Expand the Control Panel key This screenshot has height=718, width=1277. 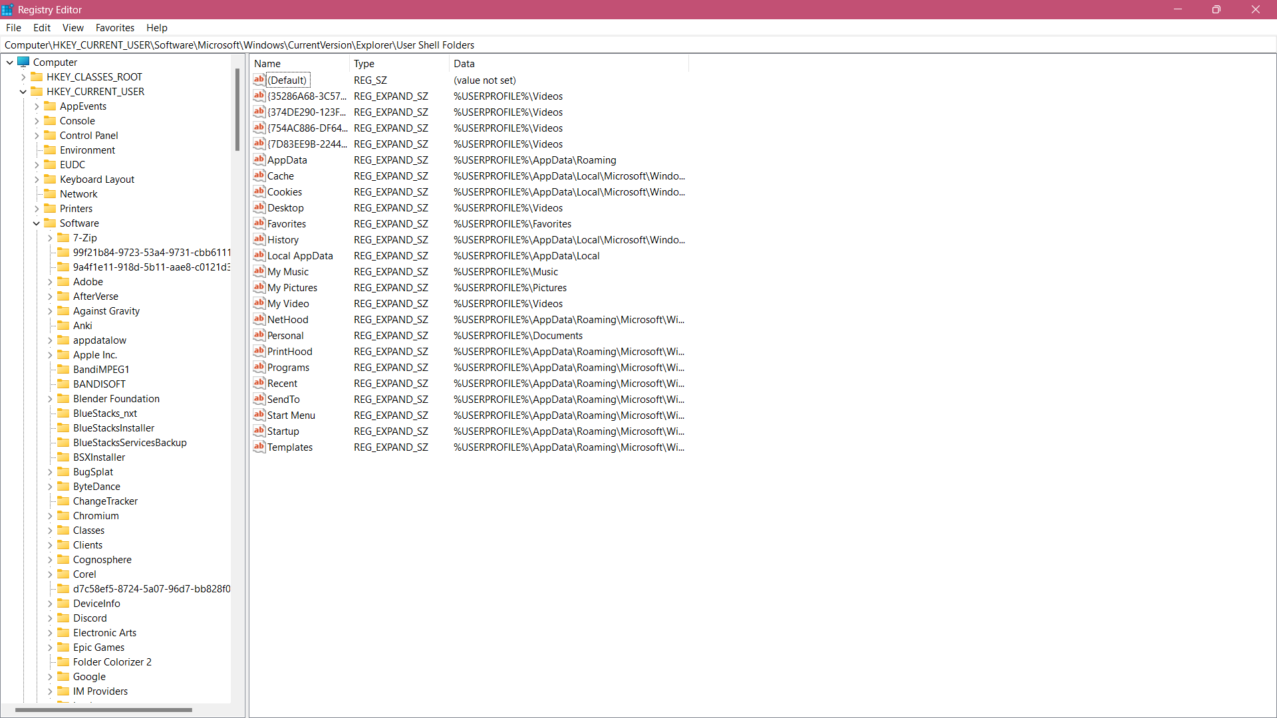[x=37, y=136]
